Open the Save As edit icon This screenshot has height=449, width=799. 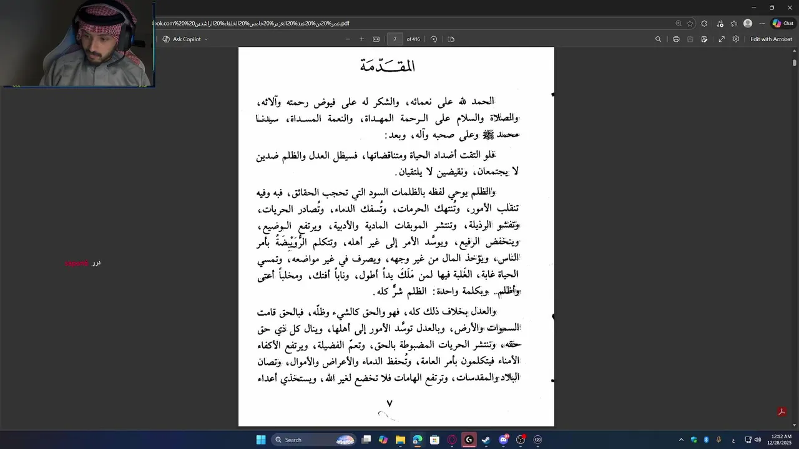point(704,39)
